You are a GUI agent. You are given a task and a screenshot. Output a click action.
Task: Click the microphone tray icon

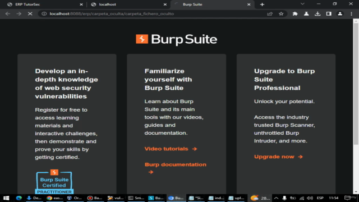coord(284,198)
